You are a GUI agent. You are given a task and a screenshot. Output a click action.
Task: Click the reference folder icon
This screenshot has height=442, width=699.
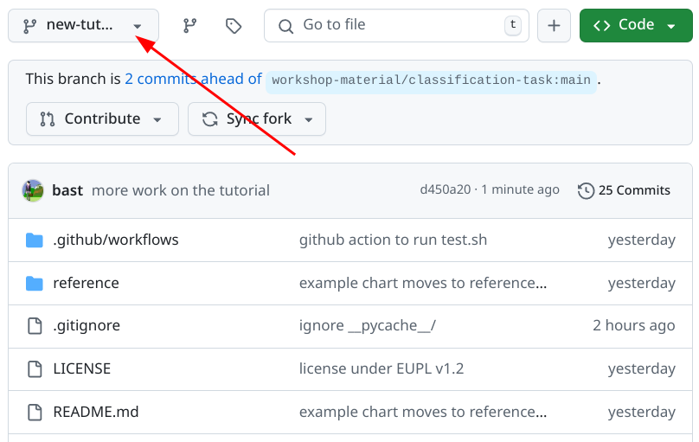pyautogui.click(x=35, y=283)
